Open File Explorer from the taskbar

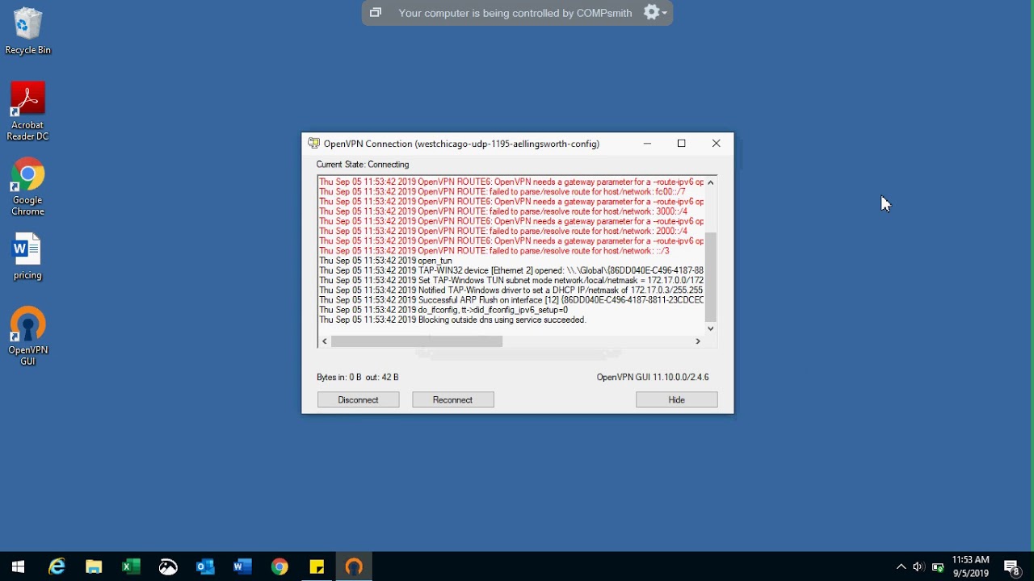94,566
